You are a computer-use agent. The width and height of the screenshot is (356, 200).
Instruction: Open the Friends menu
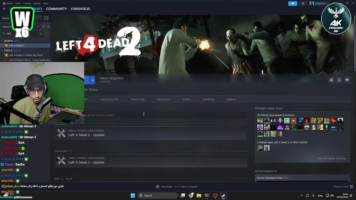click(27, 3)
